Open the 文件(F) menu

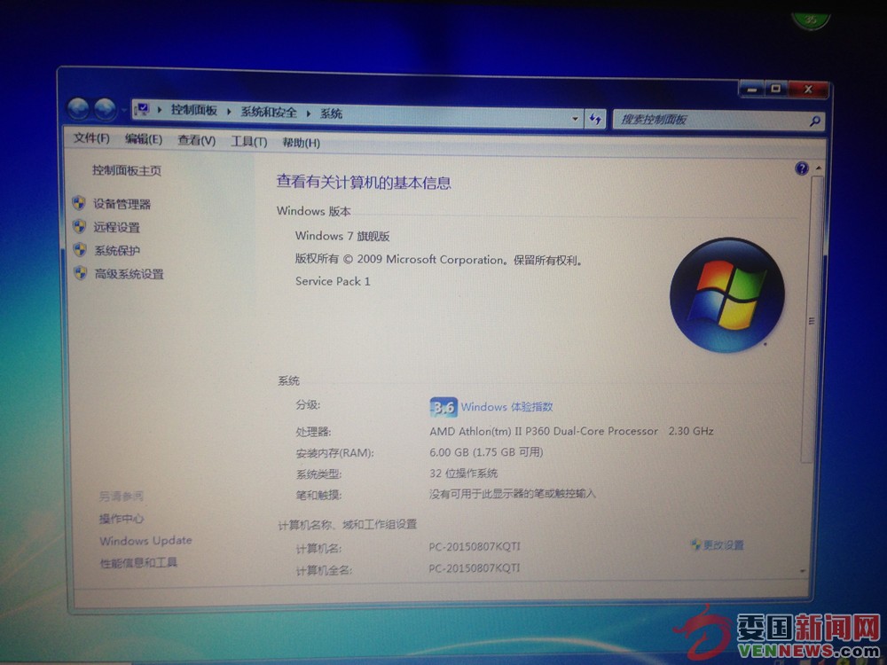(91, 138)
